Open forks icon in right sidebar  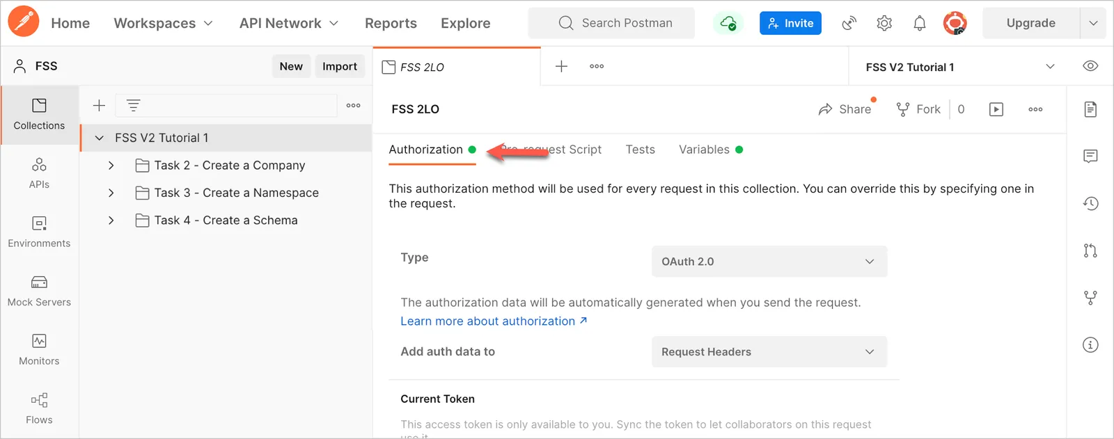click(x=1090, y=298)
